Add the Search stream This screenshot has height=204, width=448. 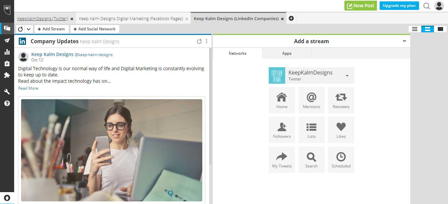[x=311, y=160]
